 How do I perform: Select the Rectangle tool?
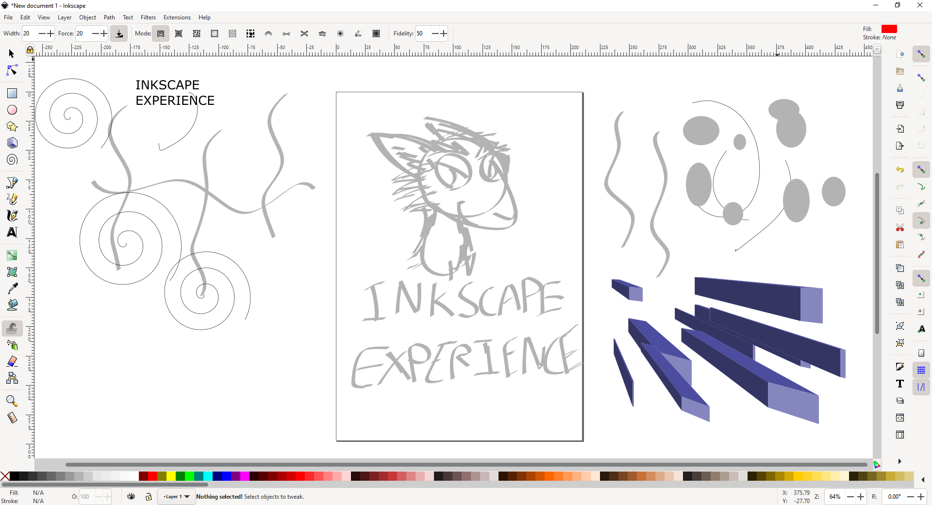pos(12,93)
